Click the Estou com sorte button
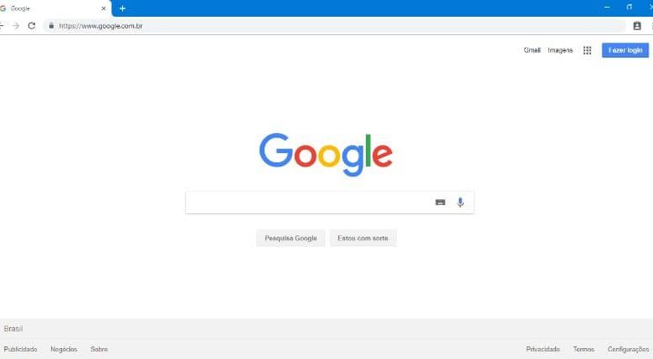653x359 pixels. click(x=362, y=238)
